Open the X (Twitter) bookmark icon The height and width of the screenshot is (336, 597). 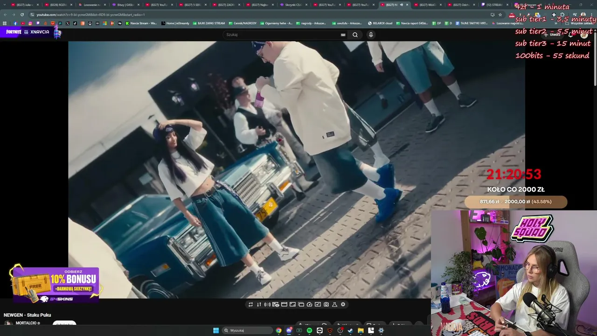tap(68, 23)
